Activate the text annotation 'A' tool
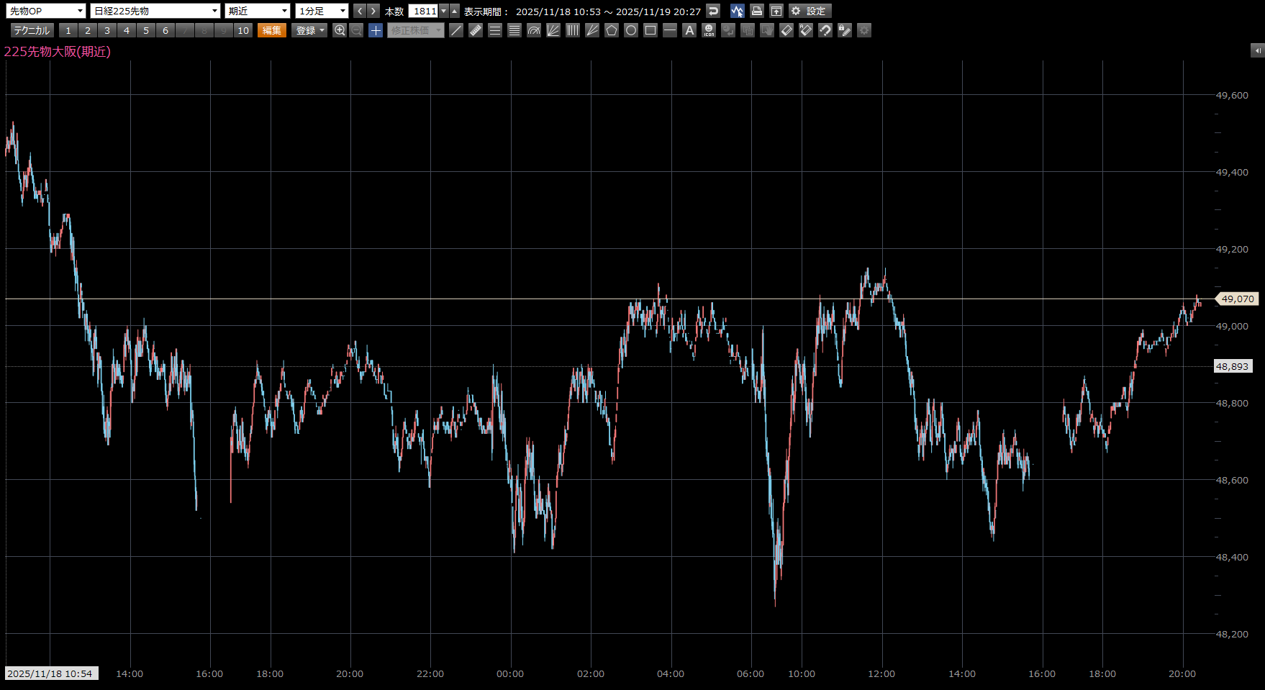The height and width of the screenshot is (690, 1265). [689, 30]
